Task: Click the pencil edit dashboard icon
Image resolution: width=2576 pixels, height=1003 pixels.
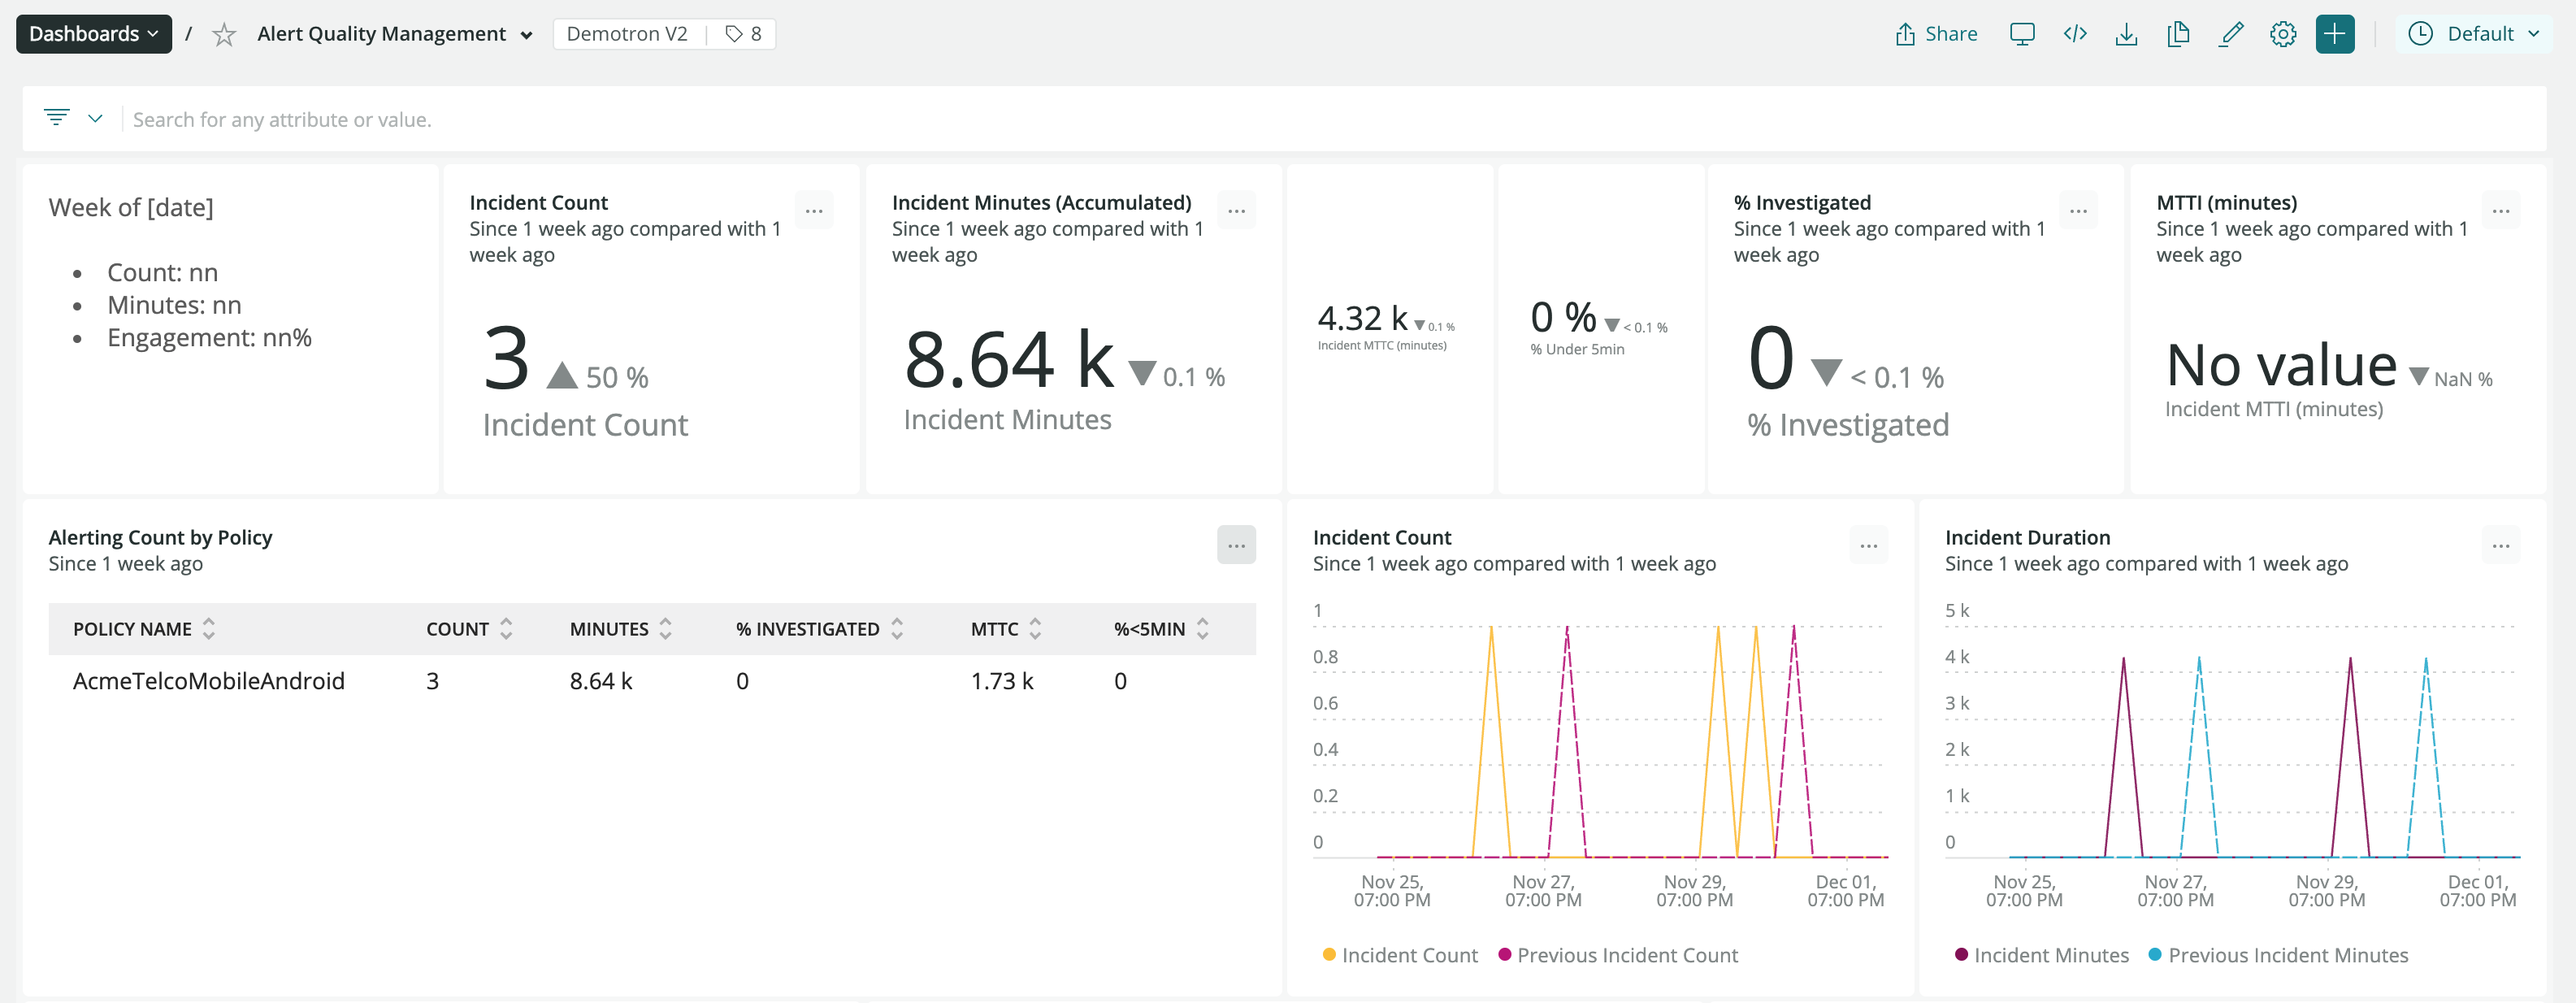Action: [2231, 34]
